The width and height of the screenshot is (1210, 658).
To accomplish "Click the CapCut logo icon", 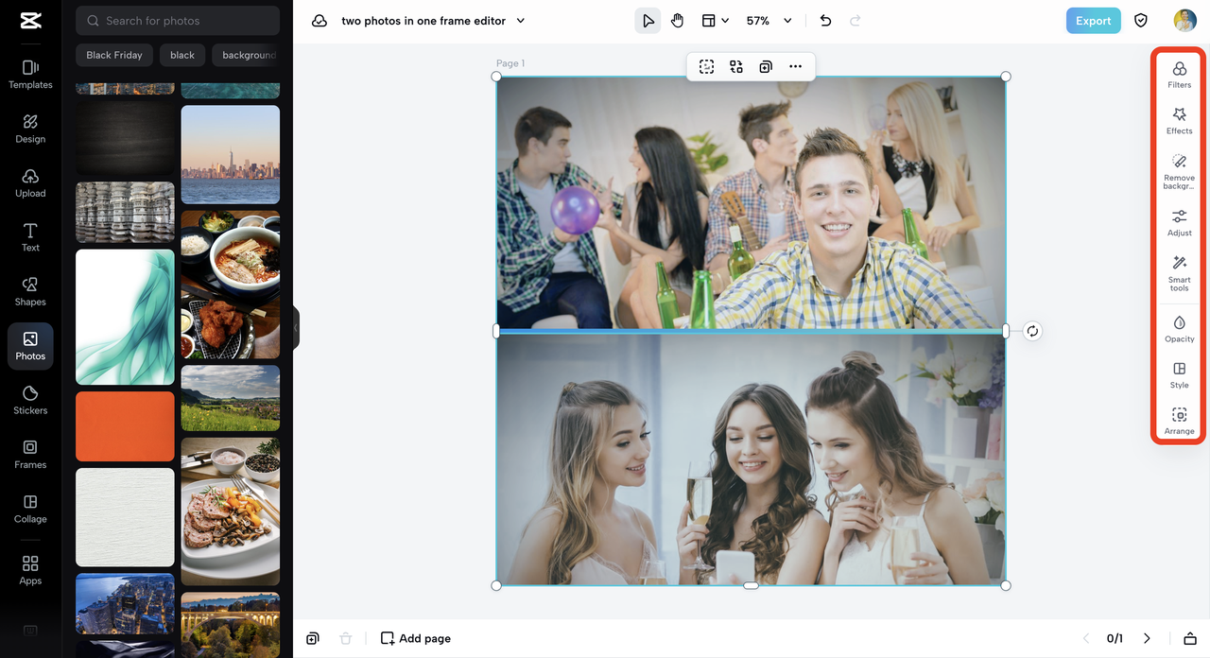I will point(30,21).
